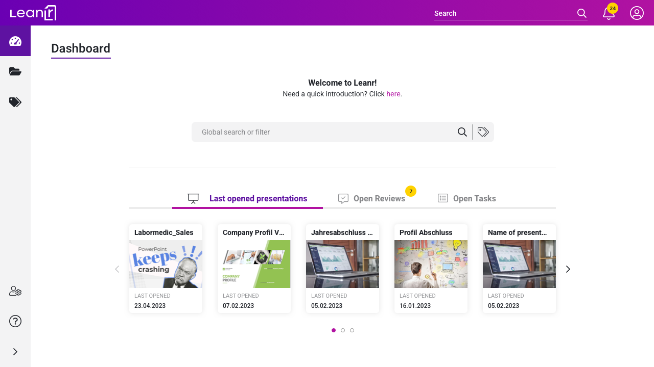Open the Tags section from the sidebar
Viewport: 654px width, 367px height.
(x=15, y=102)
